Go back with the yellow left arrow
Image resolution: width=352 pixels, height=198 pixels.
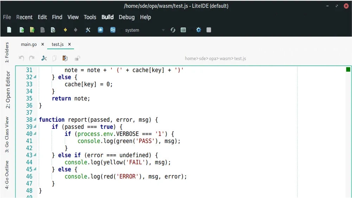(x=65, y=30)
